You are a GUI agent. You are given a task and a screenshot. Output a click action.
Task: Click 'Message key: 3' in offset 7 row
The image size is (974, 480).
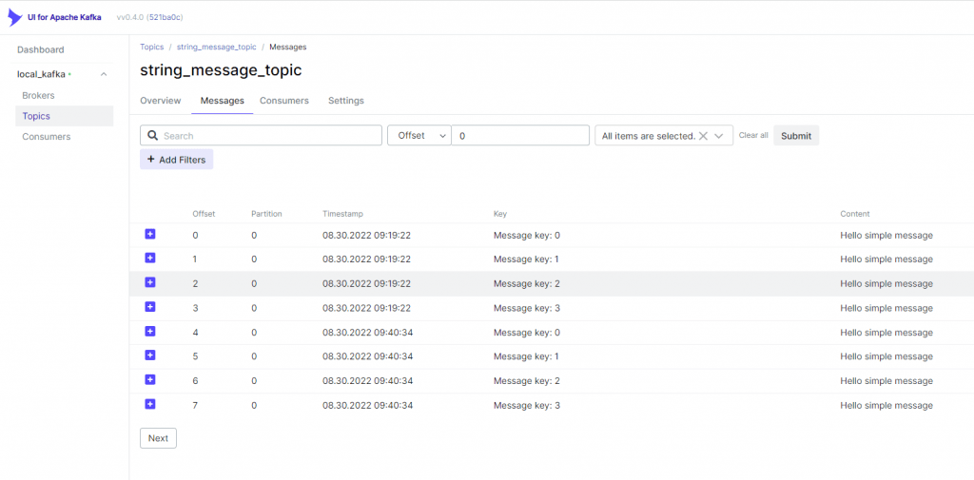[527, 406]
